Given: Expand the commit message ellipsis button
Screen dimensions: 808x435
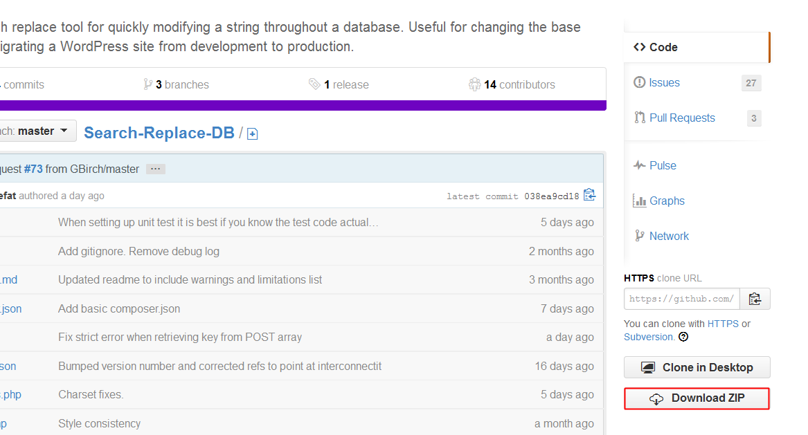Looking at the screenshot, I should tap(156, 169).
